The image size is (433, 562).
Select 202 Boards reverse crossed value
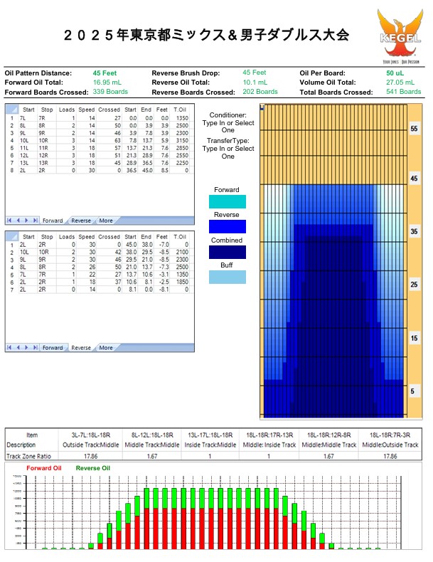pyautogui.click(x=260, y=92)
